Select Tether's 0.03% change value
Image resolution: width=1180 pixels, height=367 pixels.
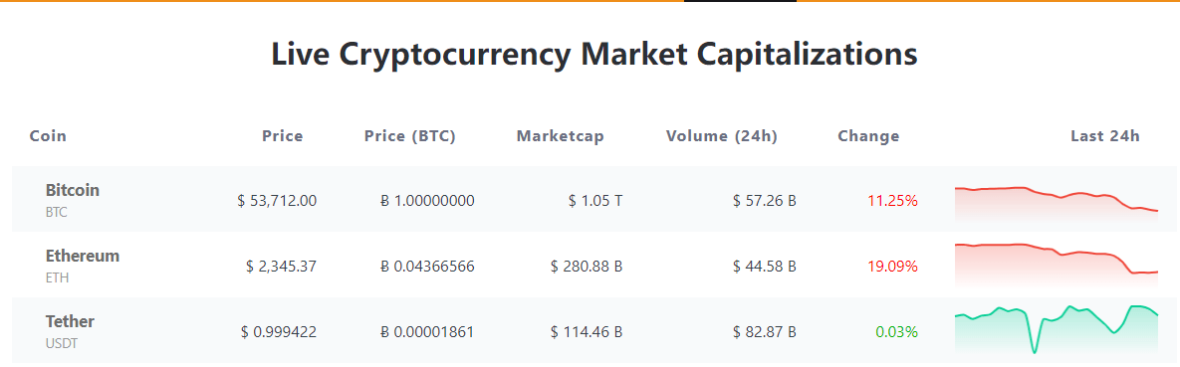896,331
